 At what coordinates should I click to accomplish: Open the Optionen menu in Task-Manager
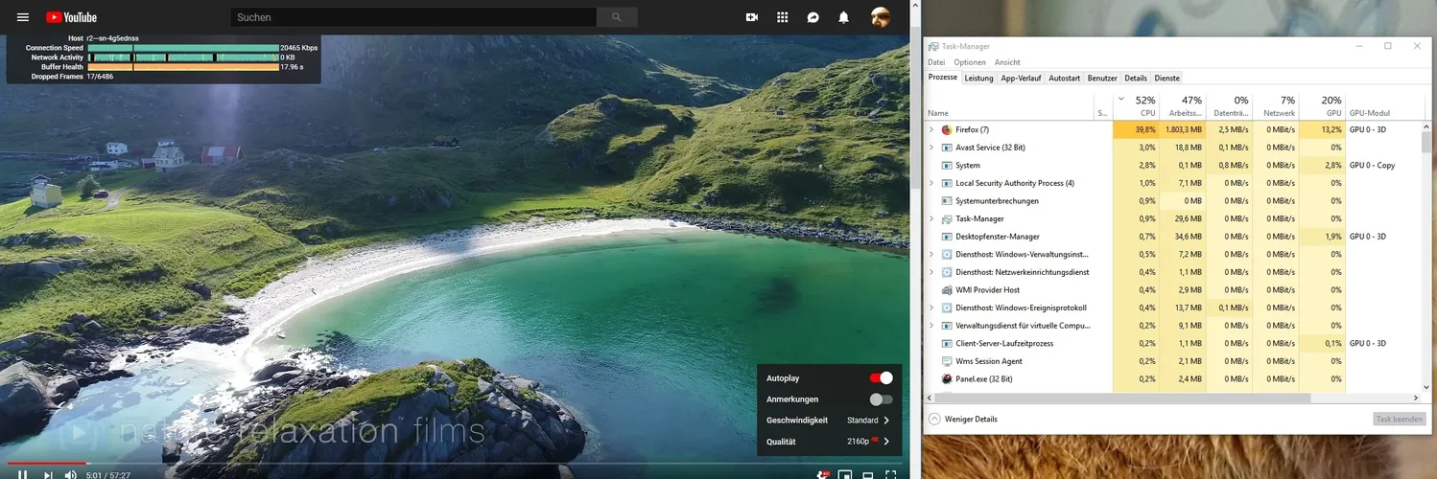coord(970,62)
